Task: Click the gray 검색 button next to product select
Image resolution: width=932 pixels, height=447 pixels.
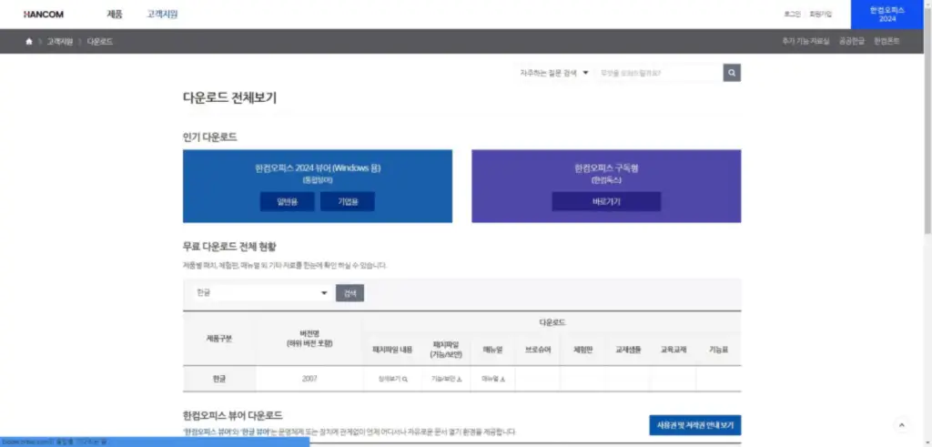Action: click(x=349, y=293)
